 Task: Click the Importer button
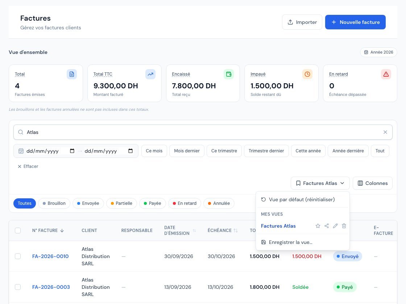click(302, 22)
